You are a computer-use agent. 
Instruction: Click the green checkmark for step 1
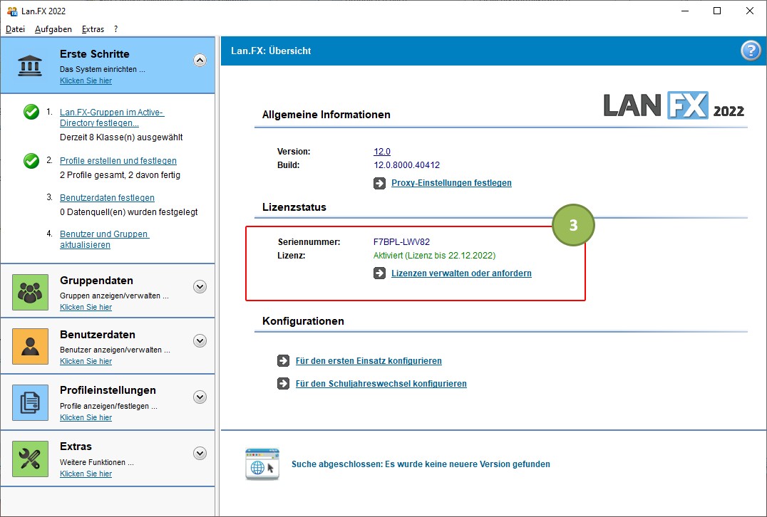[x=31, y=112]
